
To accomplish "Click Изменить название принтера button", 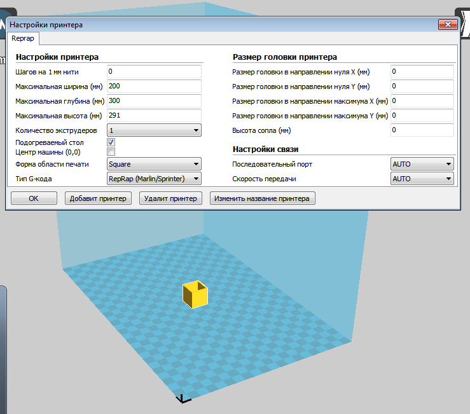I will point(262,198).
